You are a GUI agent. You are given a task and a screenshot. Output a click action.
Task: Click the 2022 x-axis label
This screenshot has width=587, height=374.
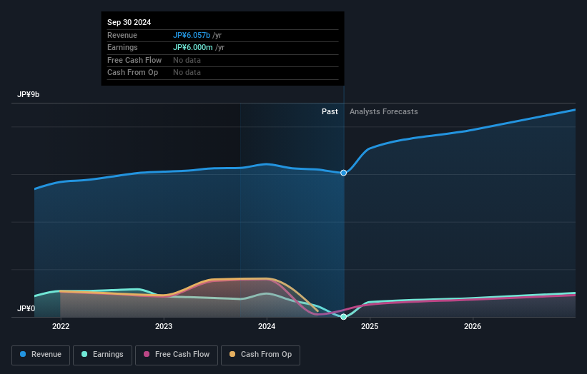click(61, 326)
